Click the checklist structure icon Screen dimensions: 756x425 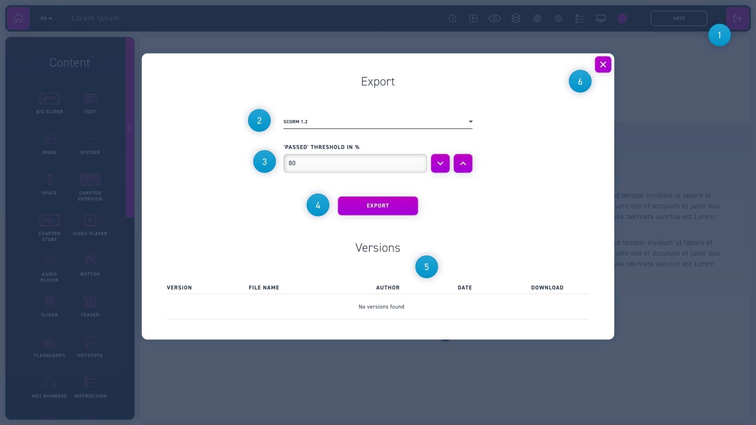pyautogui.click(x=580, y=18)
